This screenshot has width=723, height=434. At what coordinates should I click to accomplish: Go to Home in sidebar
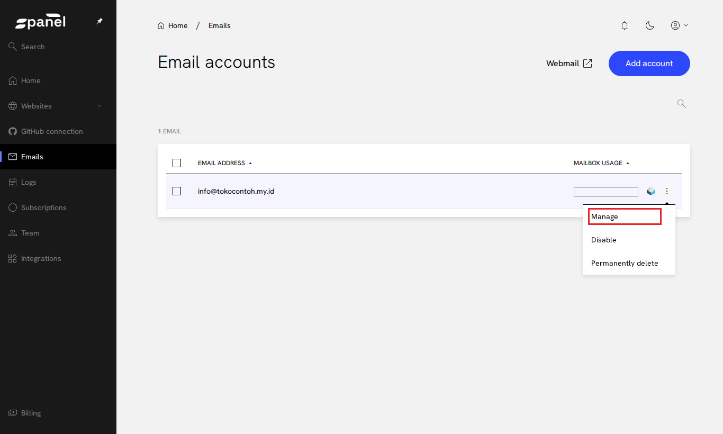(58, 80)
